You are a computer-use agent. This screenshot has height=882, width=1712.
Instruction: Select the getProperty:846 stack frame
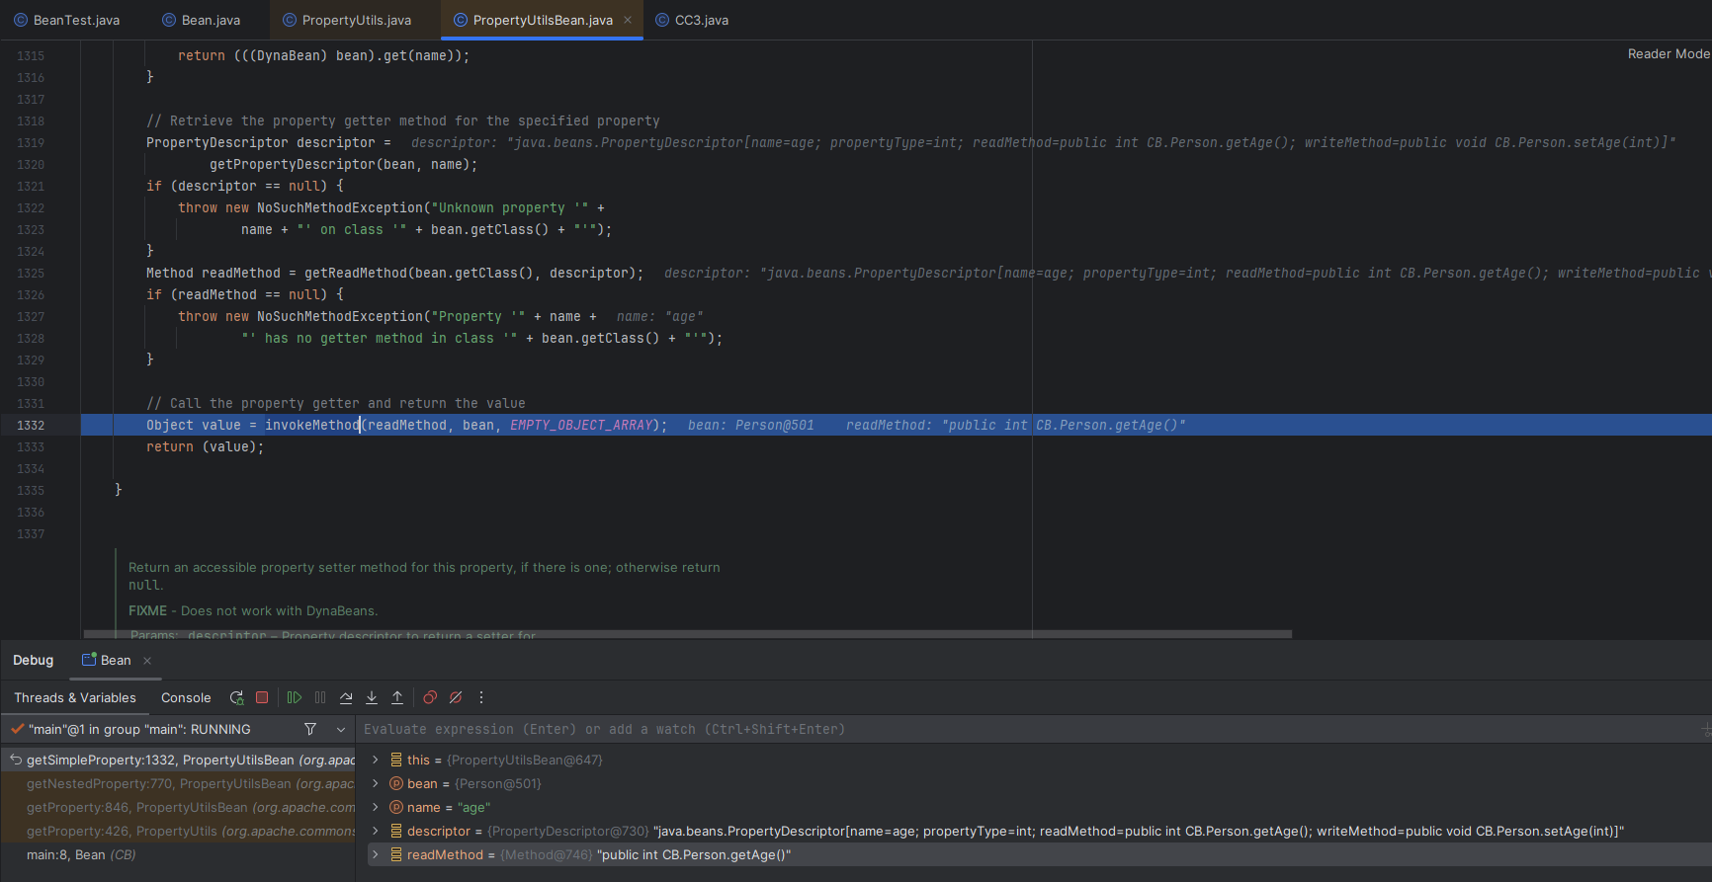point(178,807)
